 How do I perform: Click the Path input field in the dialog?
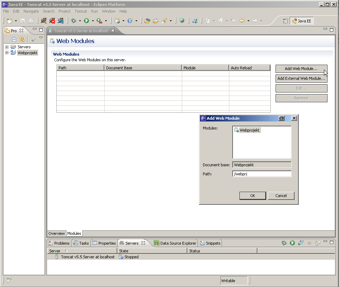pyautogui.click(x=262, y=174)
